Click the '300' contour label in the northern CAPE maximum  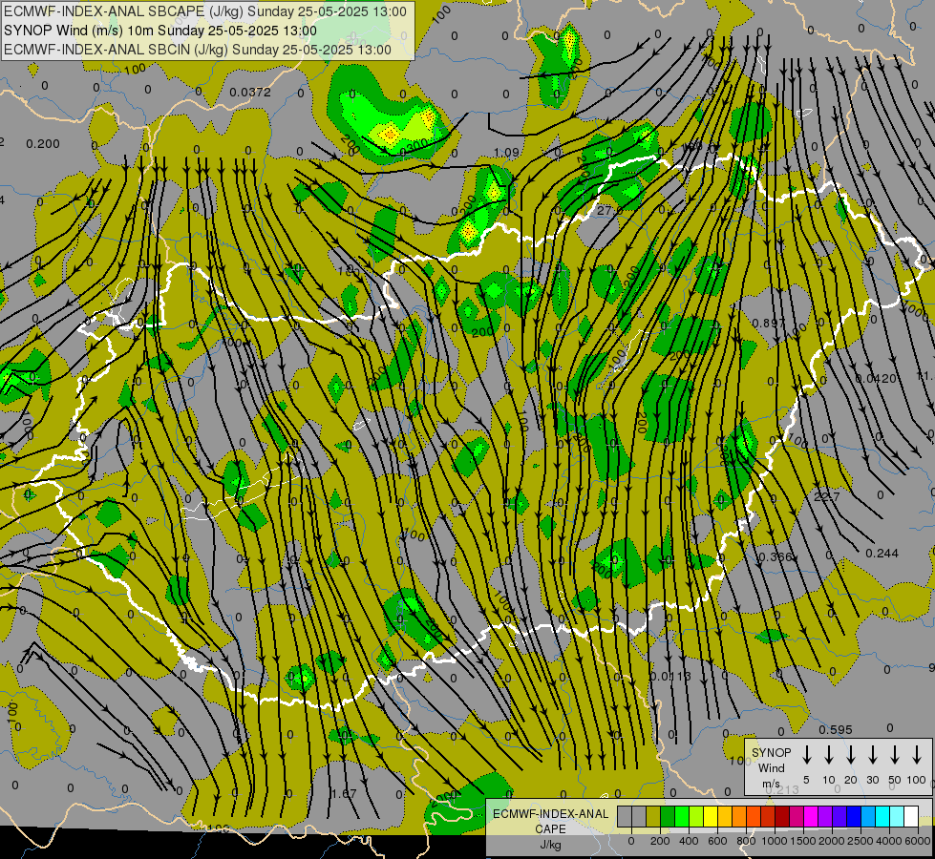pyautogui.click(x=415, y=146)
